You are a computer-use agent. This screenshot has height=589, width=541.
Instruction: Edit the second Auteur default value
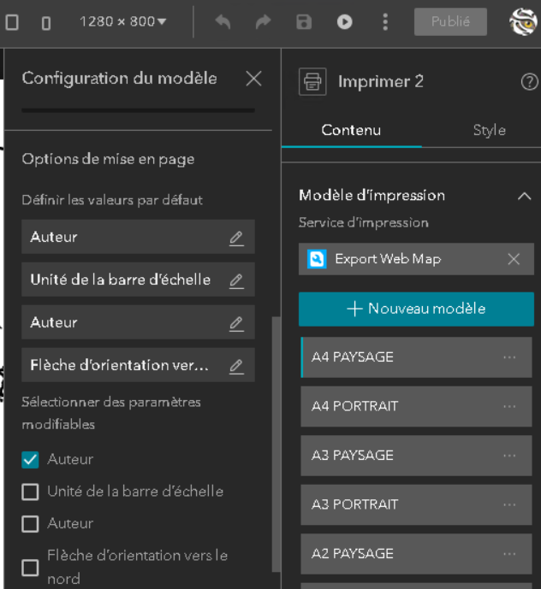point(236,323)
